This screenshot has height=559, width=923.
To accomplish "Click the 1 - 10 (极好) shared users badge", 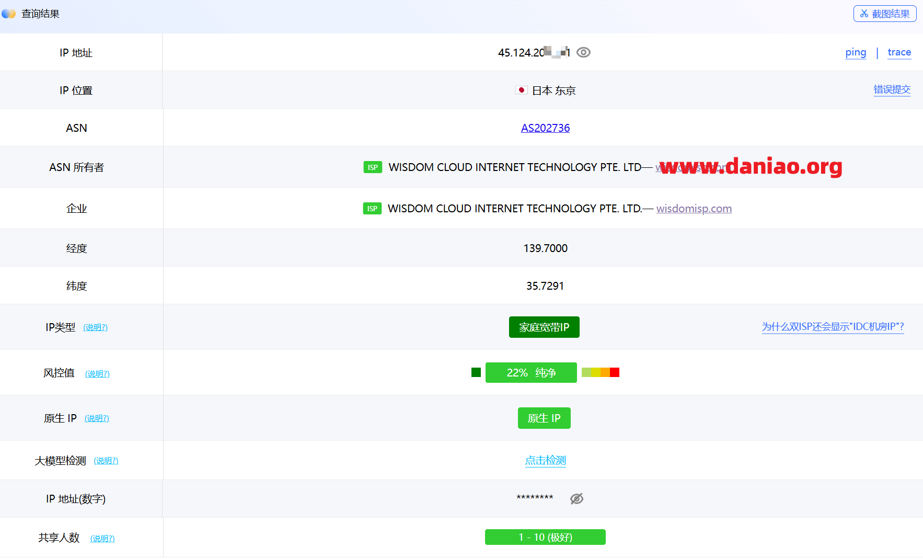I will tap(545, 537).
